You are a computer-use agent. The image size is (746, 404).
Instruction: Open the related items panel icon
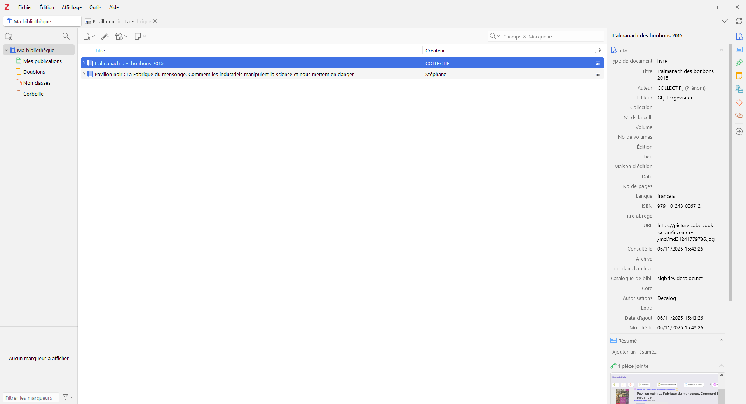[739, 115]
